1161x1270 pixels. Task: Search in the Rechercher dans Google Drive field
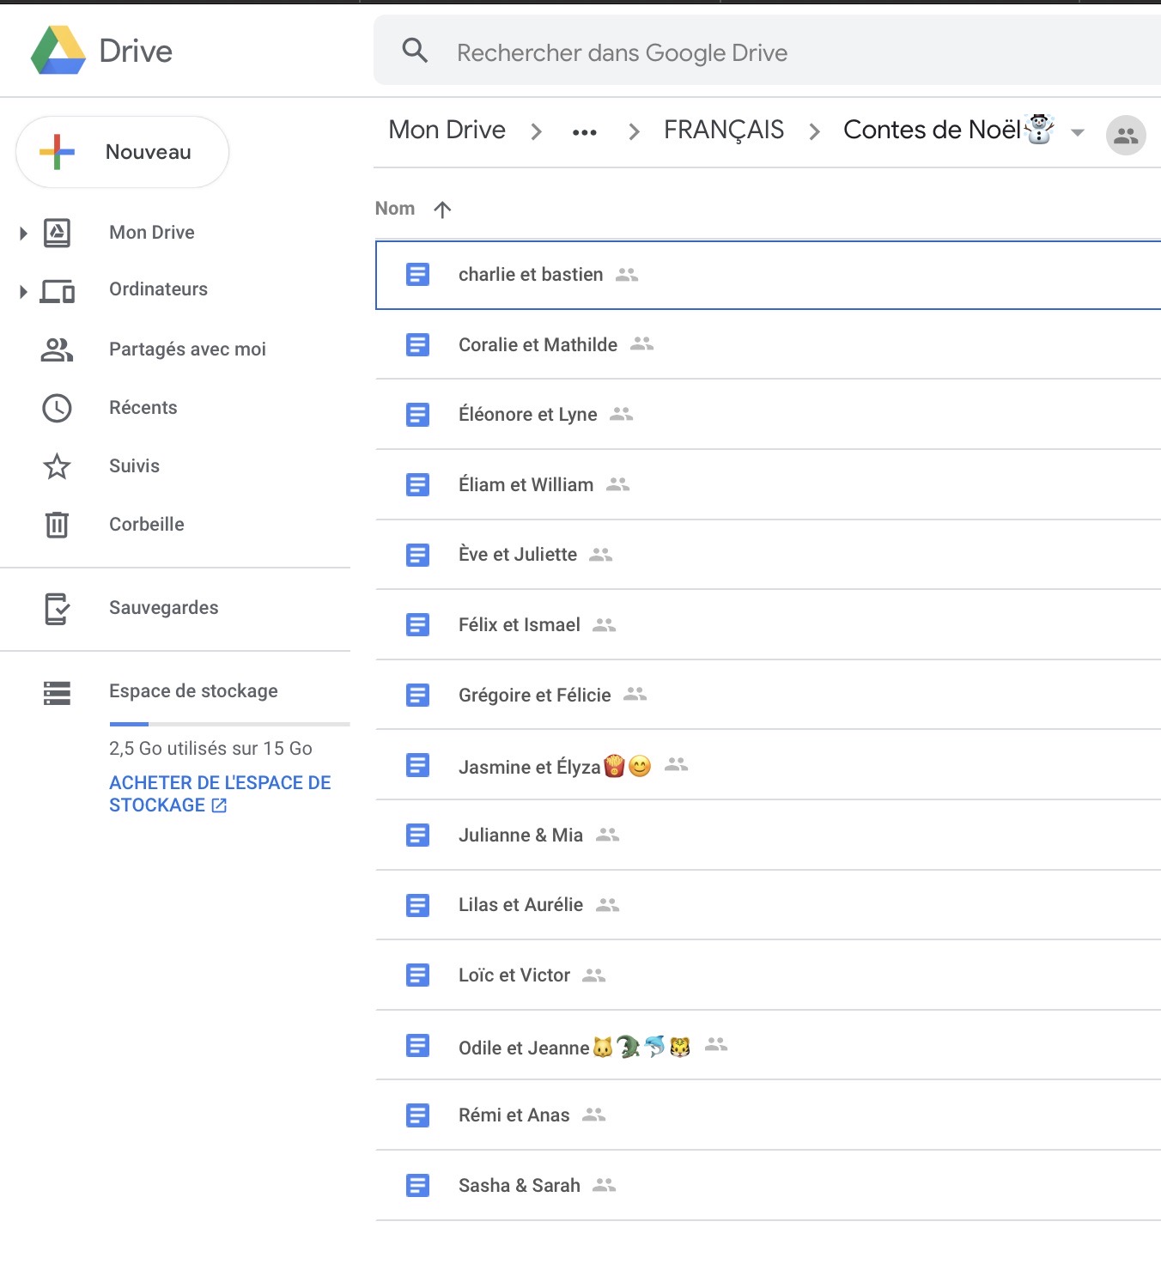tap(767, 51)
